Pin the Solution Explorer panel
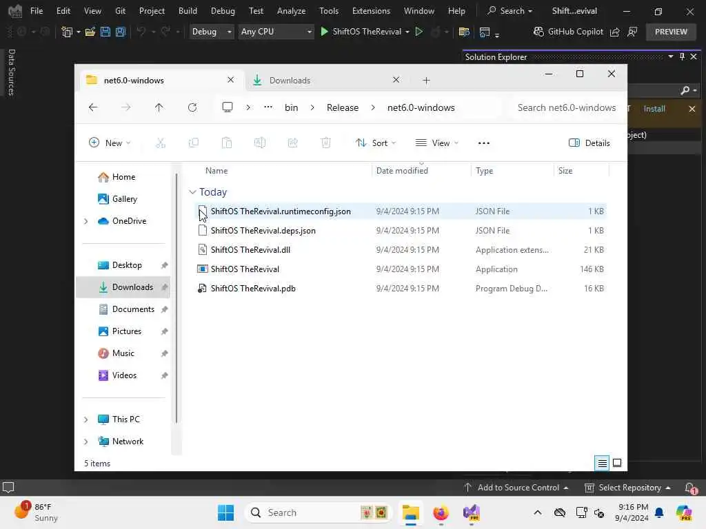Screen dimensions: 706x529 coord(682,56)
